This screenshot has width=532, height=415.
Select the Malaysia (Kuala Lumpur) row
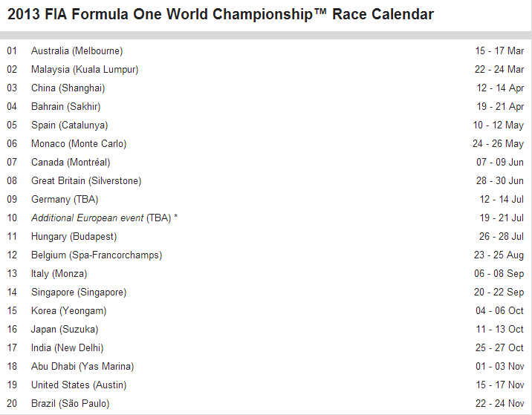click(85, 70)
